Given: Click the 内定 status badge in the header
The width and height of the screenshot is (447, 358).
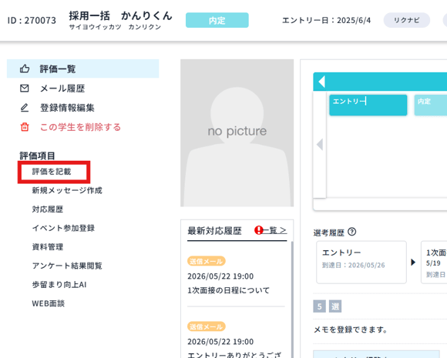Looking at the screenshot, I should [217, 20].
